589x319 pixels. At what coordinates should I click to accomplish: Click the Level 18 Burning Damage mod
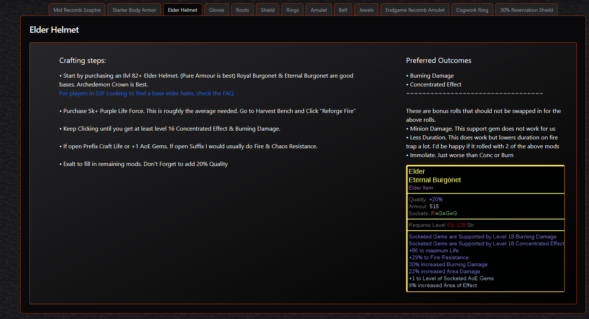483,237
